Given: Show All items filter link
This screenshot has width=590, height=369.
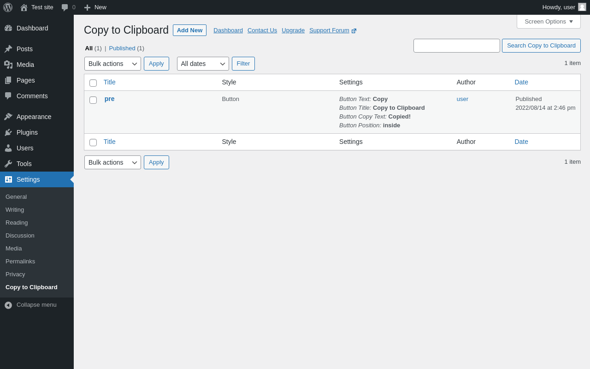Looking at the screenshot, I should (x=89, y=48).
